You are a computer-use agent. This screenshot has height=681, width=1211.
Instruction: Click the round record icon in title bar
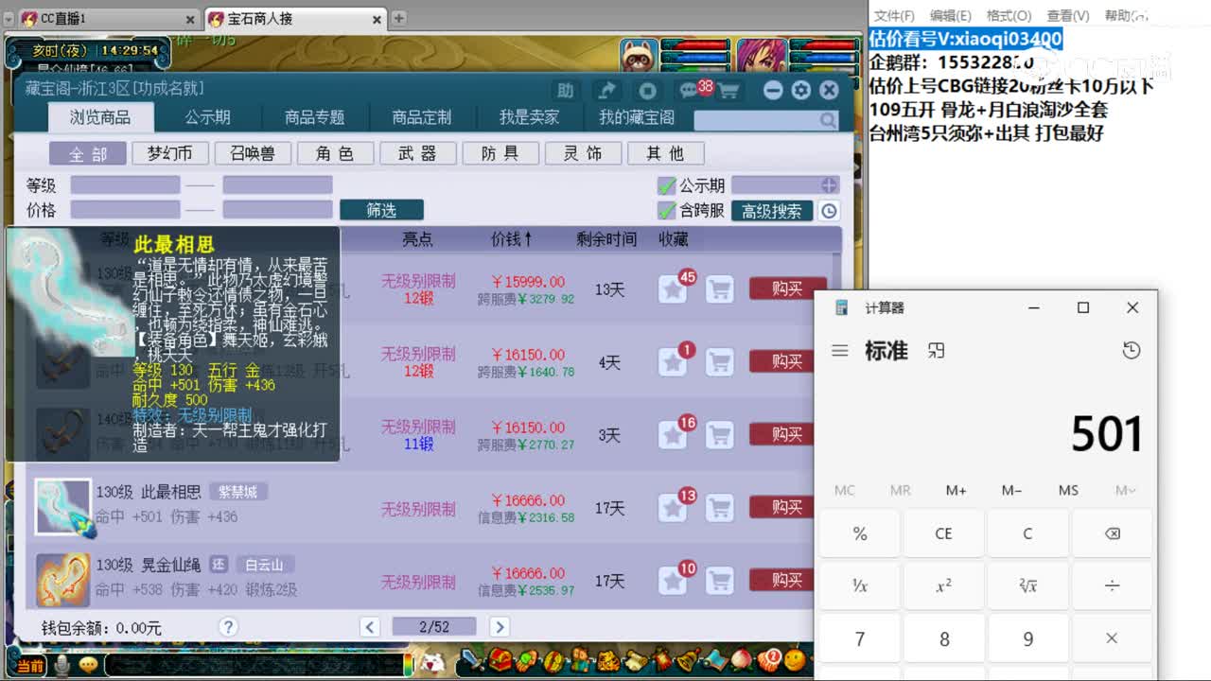(647, 90)
